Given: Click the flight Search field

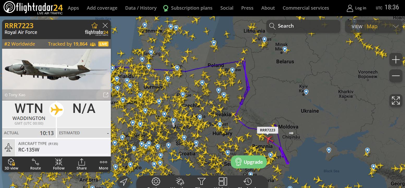Looking at the screenshot, I should tap(303, 26).
